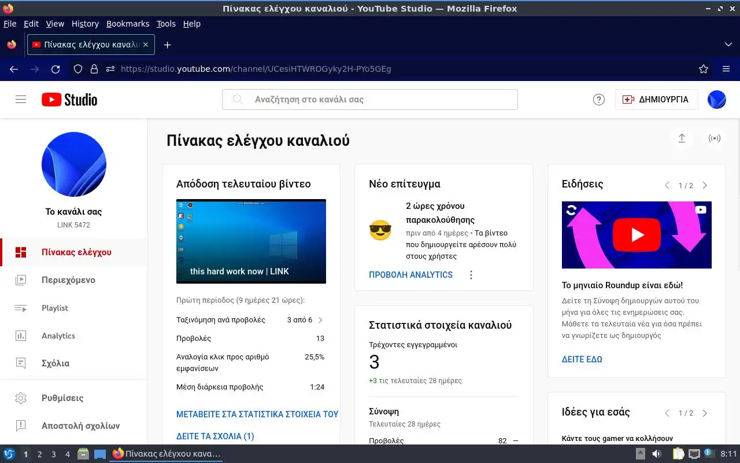Open the list all tabs dropdown
The width and height of the screenshot is (740, 463).
coord(728,45)
